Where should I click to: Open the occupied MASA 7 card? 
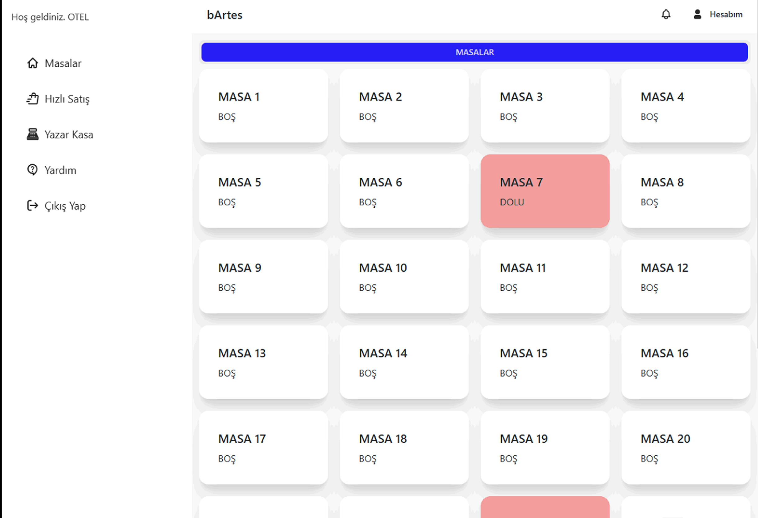coord(545,191)
